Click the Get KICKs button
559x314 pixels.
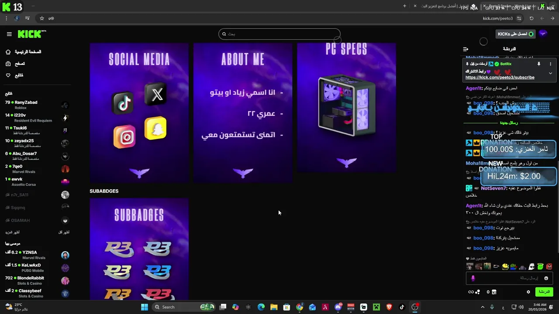(516, 34)
